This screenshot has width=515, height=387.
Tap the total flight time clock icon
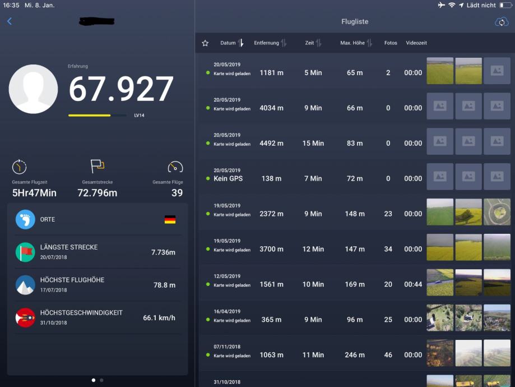click(x=20, y=167)
